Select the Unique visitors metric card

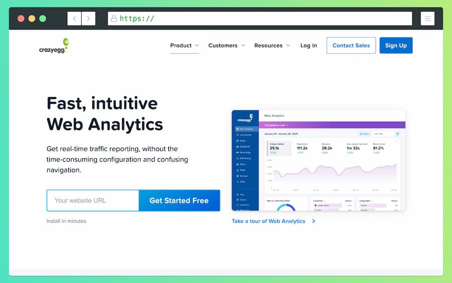click(279, 148)
